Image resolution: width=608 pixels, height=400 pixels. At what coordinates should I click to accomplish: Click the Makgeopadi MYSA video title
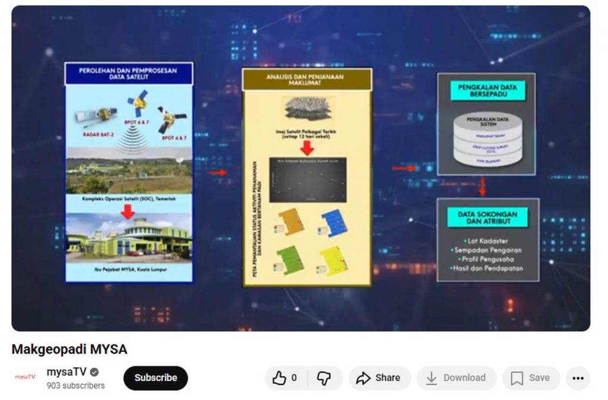click(69, 349)
